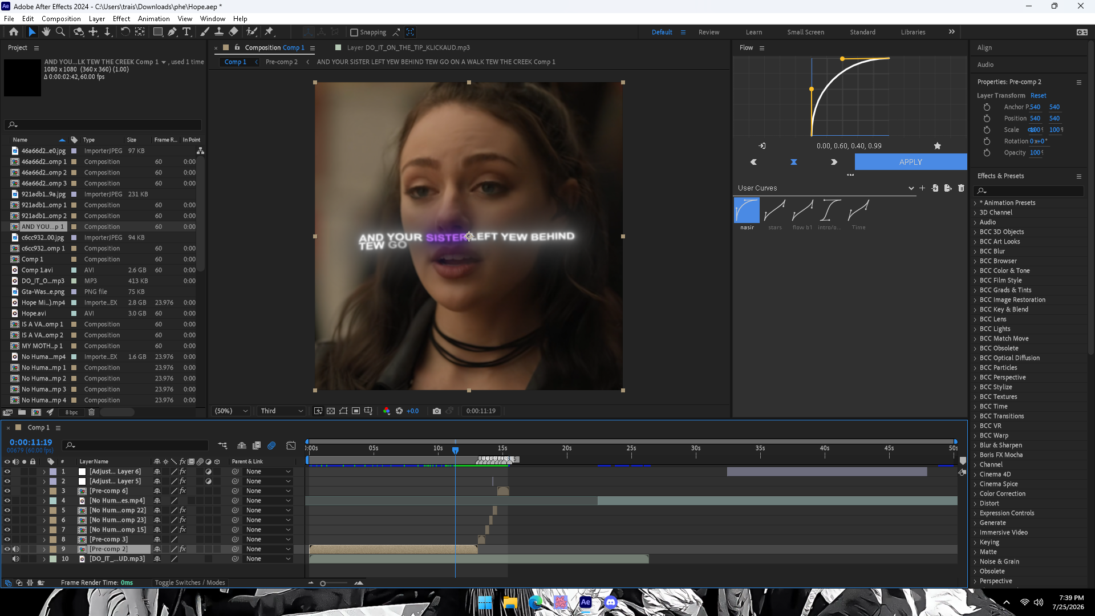Add a new curve preset with plus icon

tap(922, 188)
